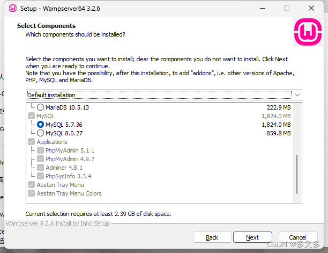Toggle the Aestan Tray Menu Colors checkbox

click(x=32, y=193)
